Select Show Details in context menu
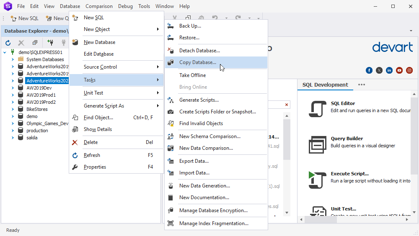The width and height of the screenshot is (419, 236). [116, 129]
